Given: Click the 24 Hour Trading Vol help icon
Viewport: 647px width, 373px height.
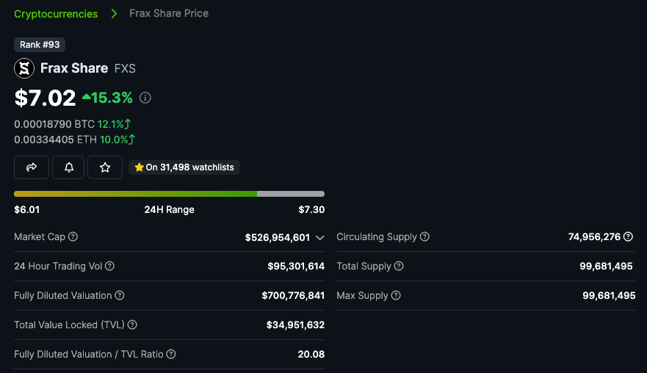Looking at the screenshot, I should 109,267.
